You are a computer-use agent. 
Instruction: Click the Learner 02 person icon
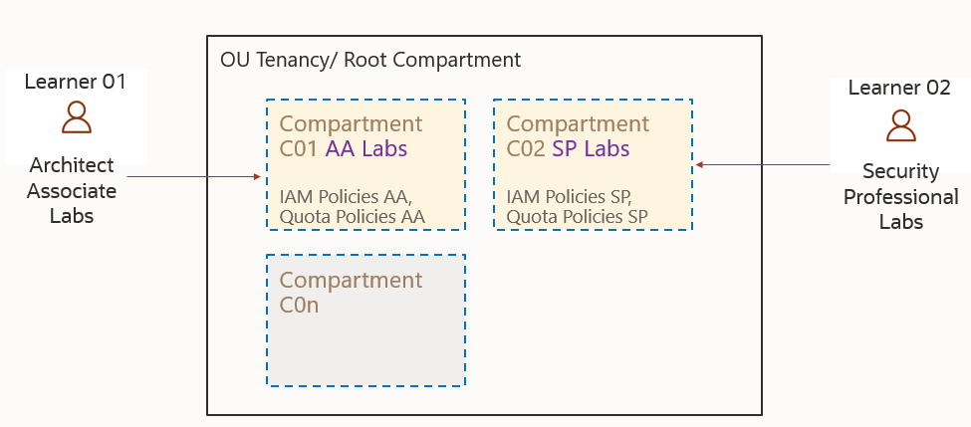(x=901, y=124)
